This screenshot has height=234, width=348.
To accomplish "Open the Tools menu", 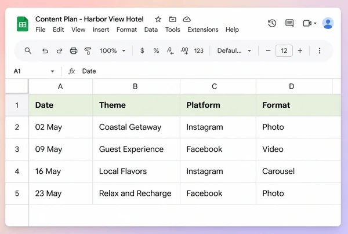I will click(173, 30).
